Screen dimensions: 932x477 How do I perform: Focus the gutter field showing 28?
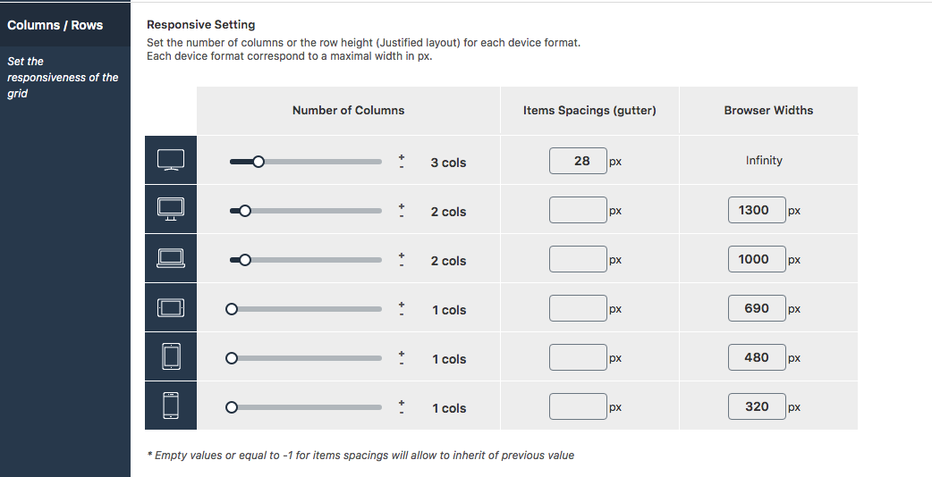click(x=578, y=161)
